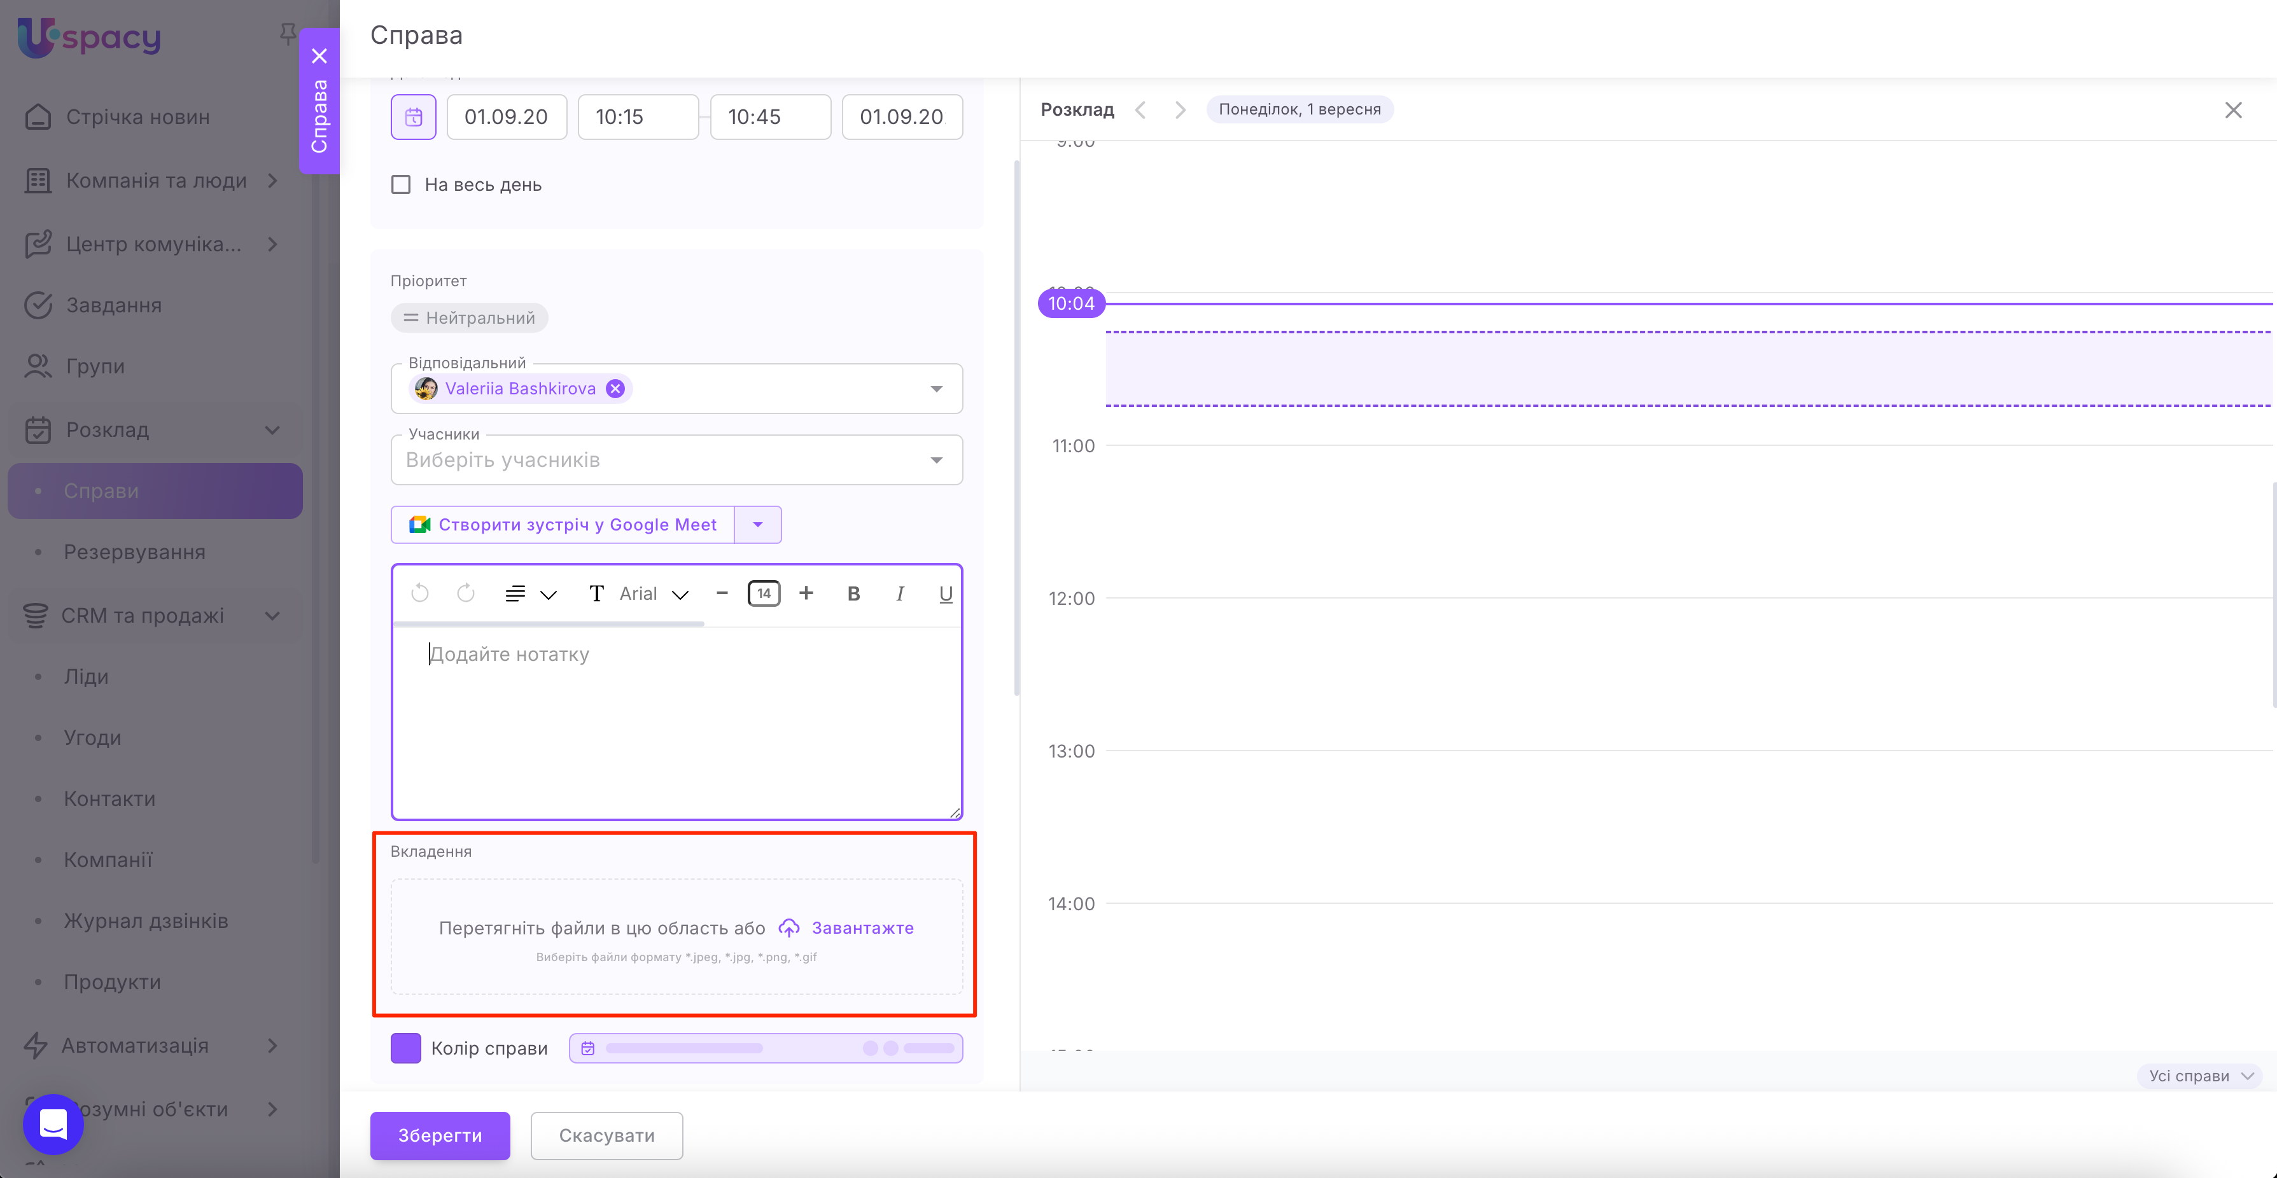
Task: Open the 'Учасники' participants dropdown
Action: [x=936, y=461]
